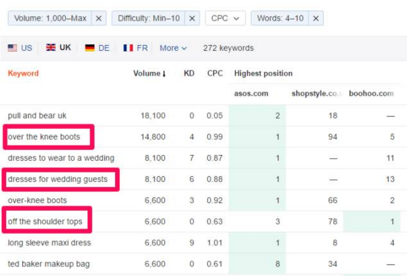Click the 272 keywords count
This screenshot has height=276, width=407.
[228, 48]
